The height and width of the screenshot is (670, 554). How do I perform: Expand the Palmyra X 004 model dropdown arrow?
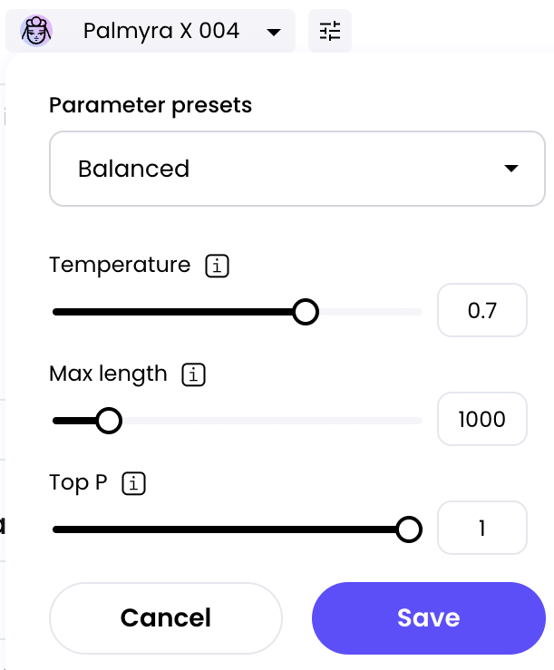274,32
